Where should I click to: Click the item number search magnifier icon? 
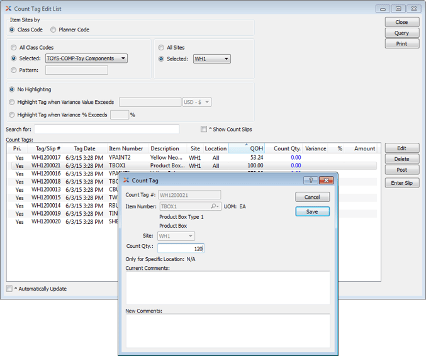coord(215,206)
